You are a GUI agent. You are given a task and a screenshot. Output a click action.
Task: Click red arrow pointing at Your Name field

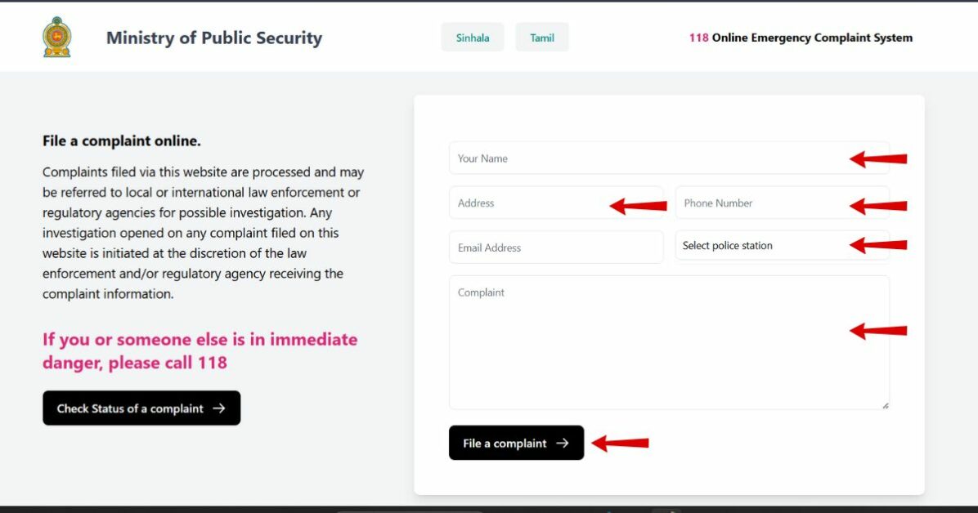[878, 158]
